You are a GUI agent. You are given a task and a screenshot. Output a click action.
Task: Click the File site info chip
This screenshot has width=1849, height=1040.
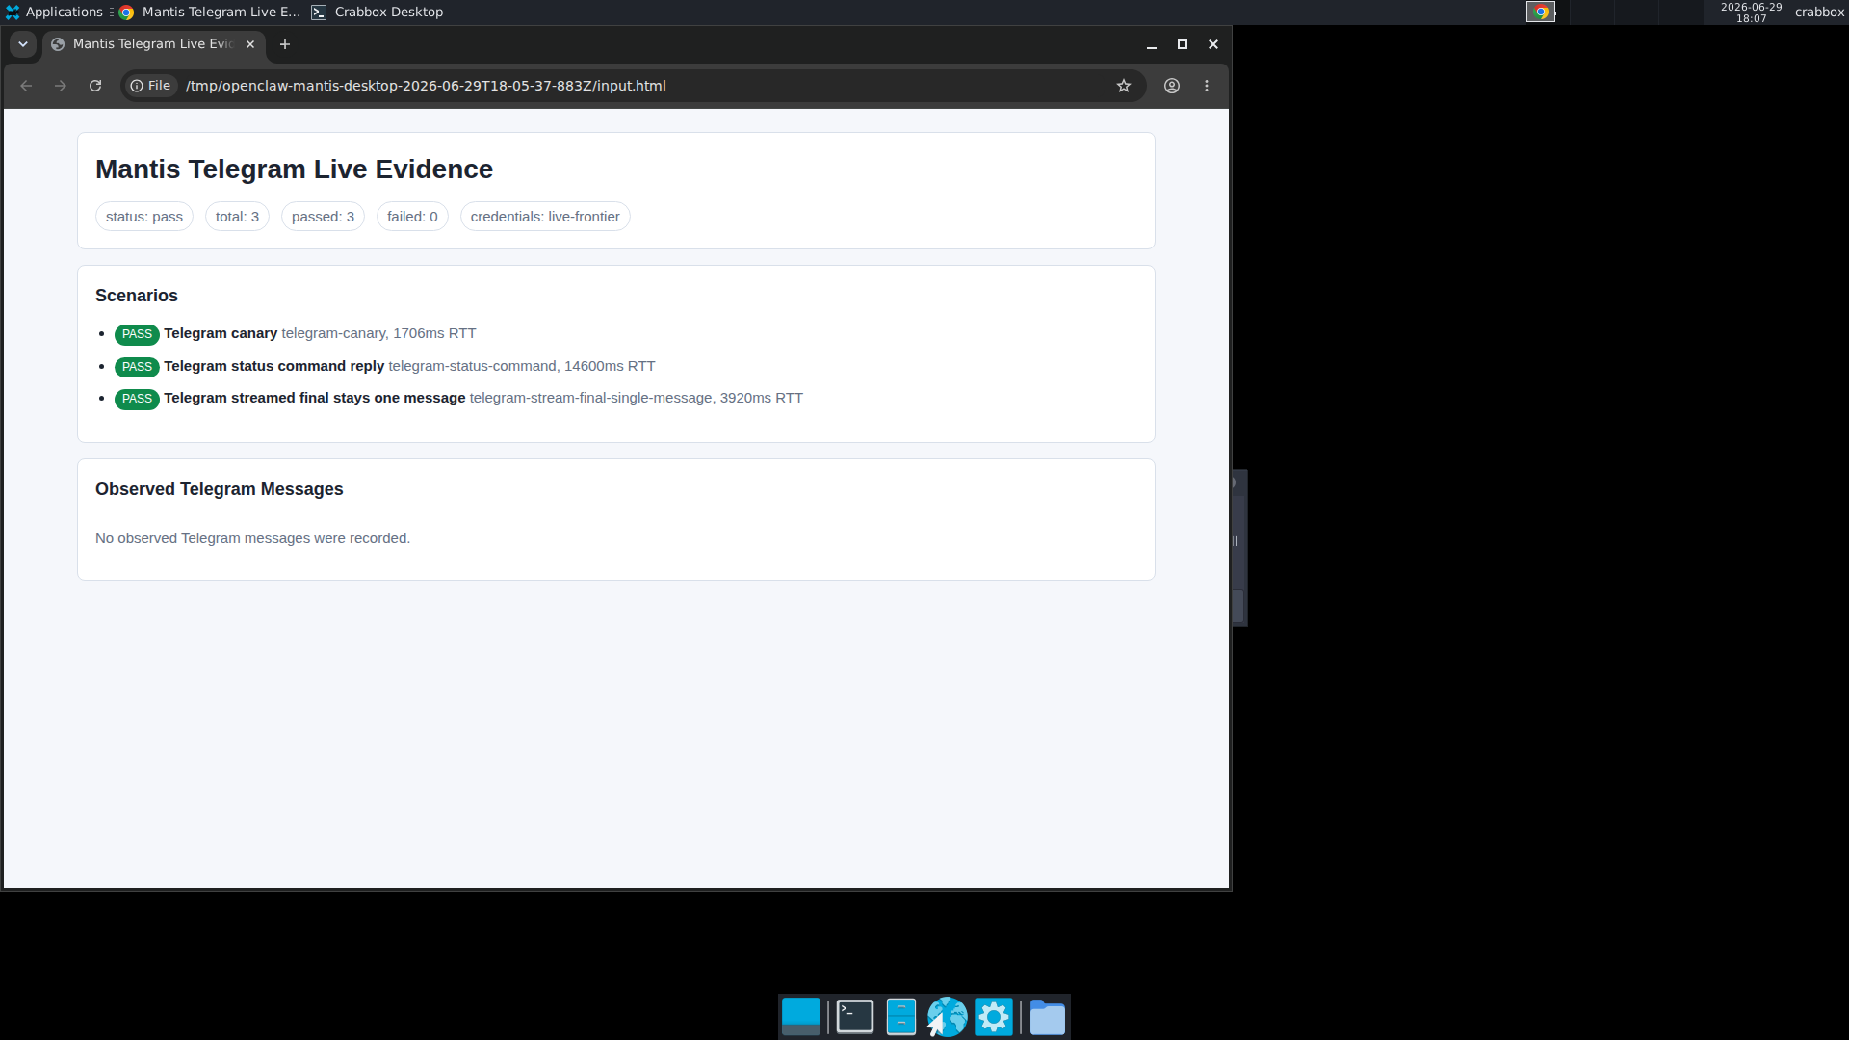point(151,86)
